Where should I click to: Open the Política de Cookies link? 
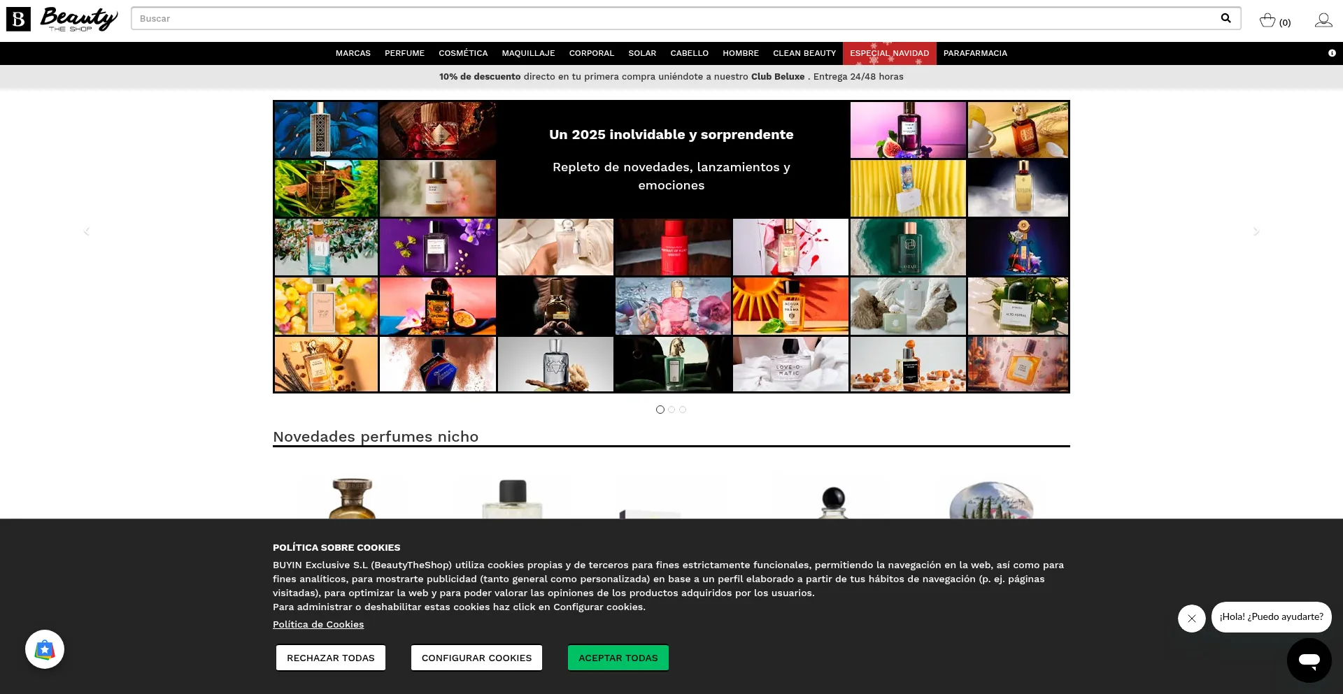pyautogui.click(x=318, y=624)
